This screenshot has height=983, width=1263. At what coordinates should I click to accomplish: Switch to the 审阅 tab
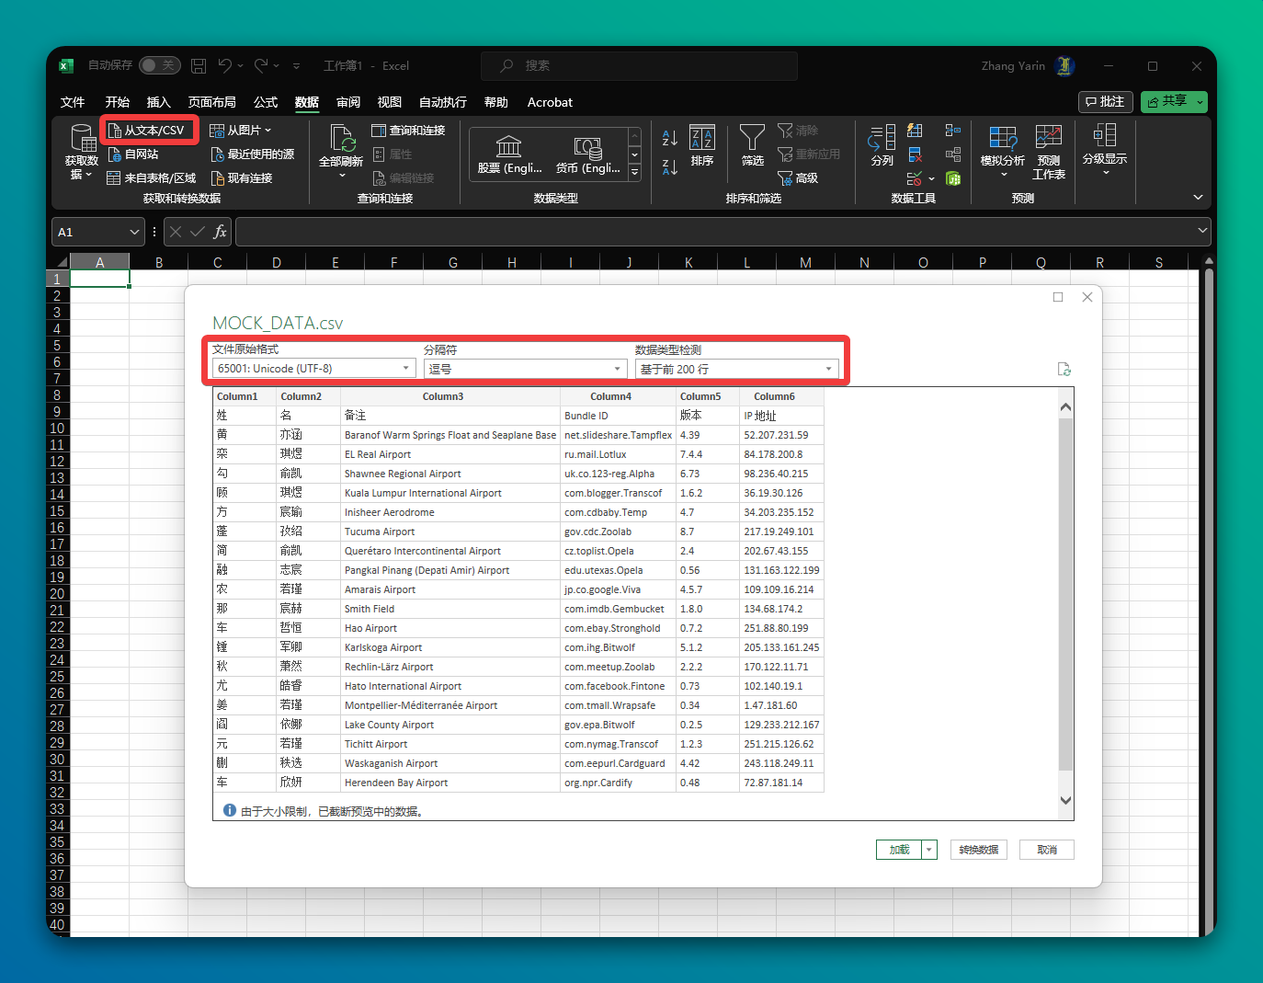pos(348,102)
